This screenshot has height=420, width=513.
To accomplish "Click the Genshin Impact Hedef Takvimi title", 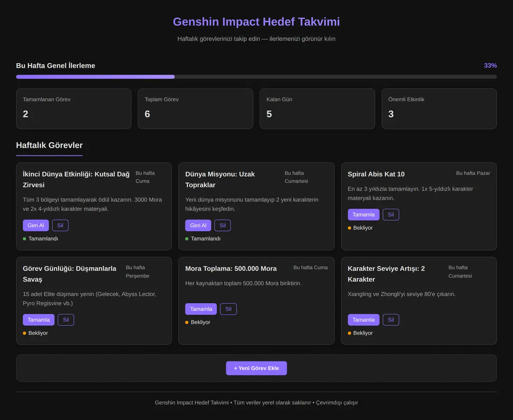I will [x=256, y=22].
